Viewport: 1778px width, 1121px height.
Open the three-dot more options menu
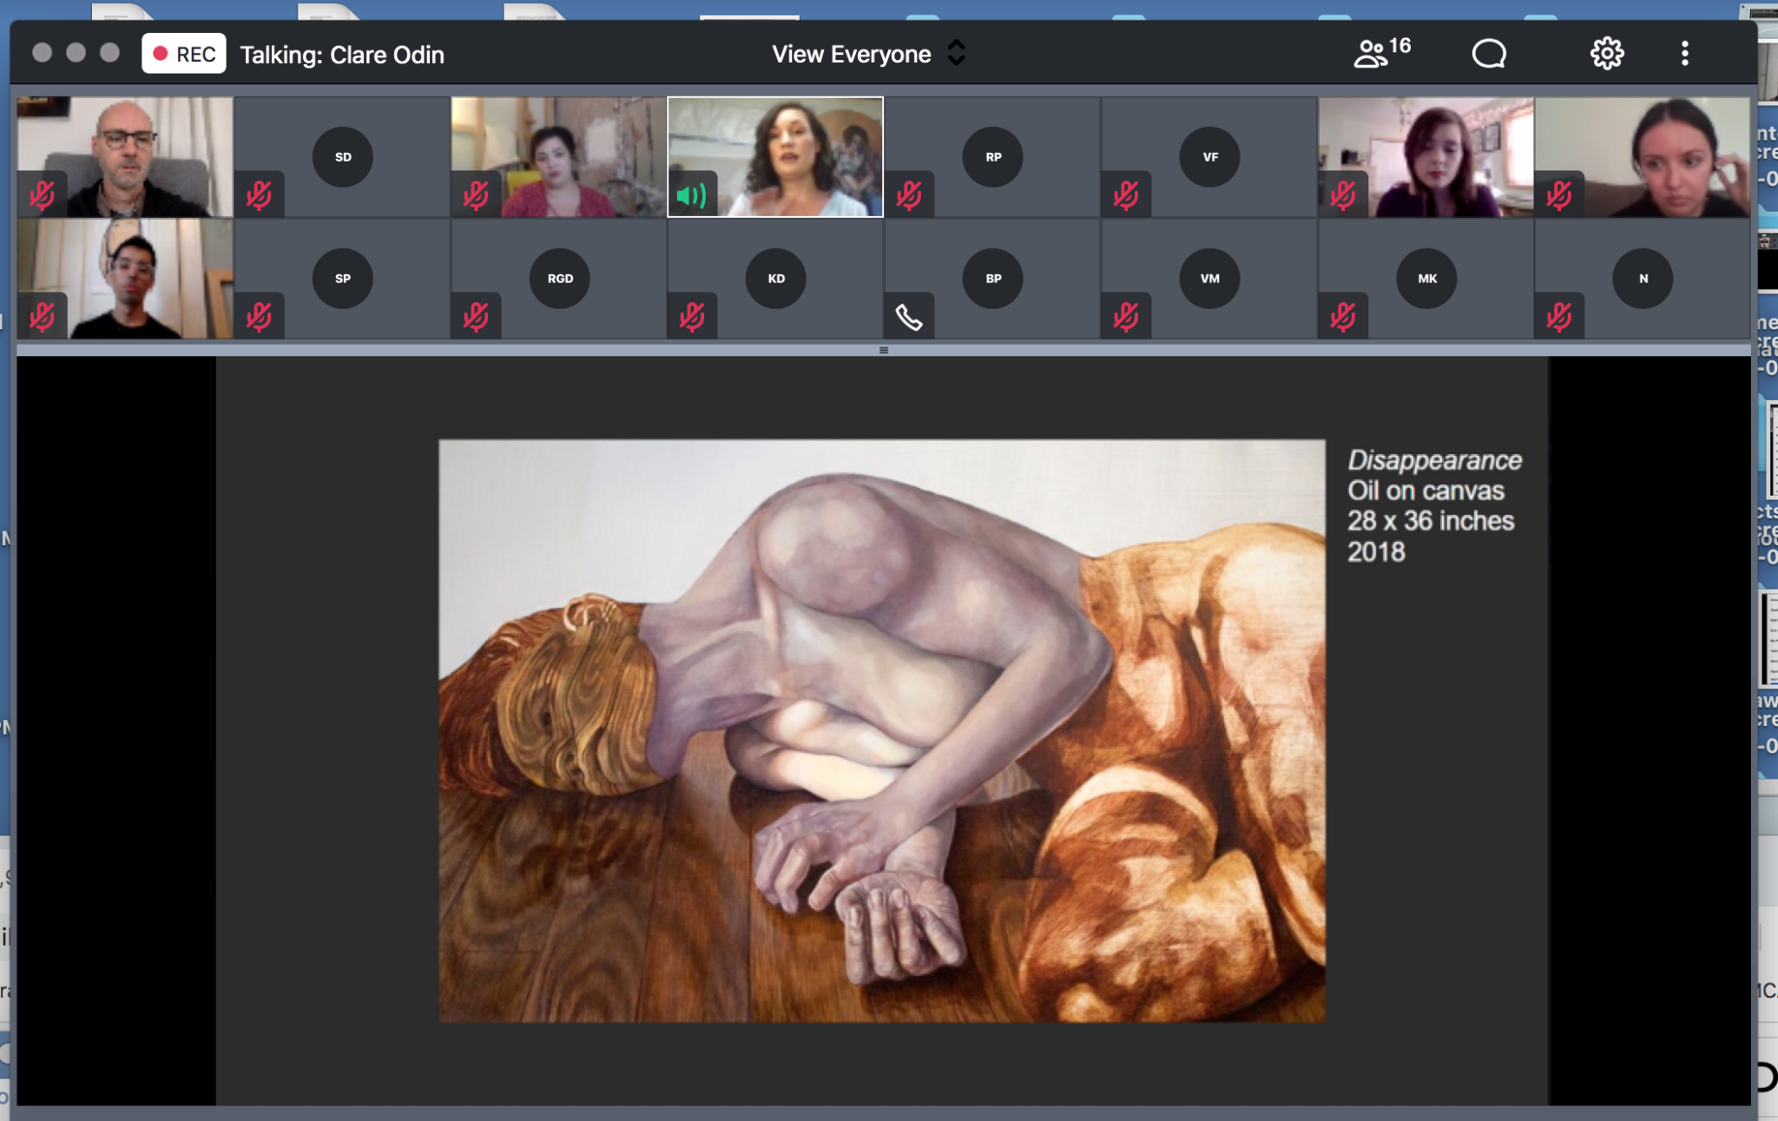coord(1684,53)
